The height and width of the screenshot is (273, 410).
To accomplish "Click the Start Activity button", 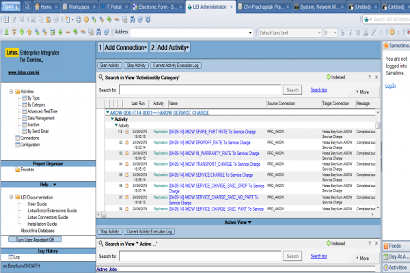I will [x=109, y=66].
